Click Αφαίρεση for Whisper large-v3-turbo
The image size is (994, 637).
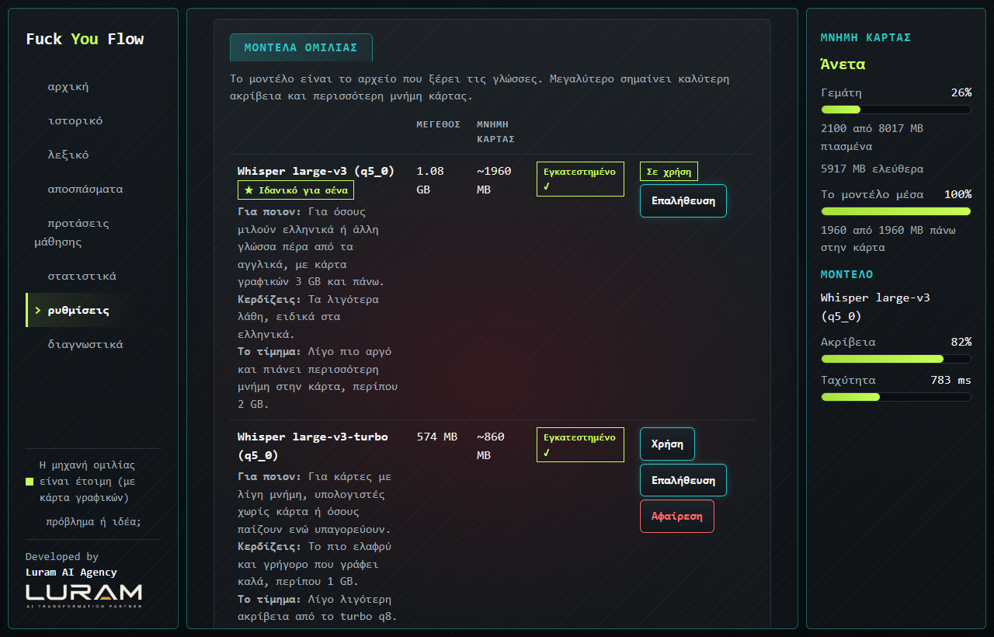[x=676, y=516]
